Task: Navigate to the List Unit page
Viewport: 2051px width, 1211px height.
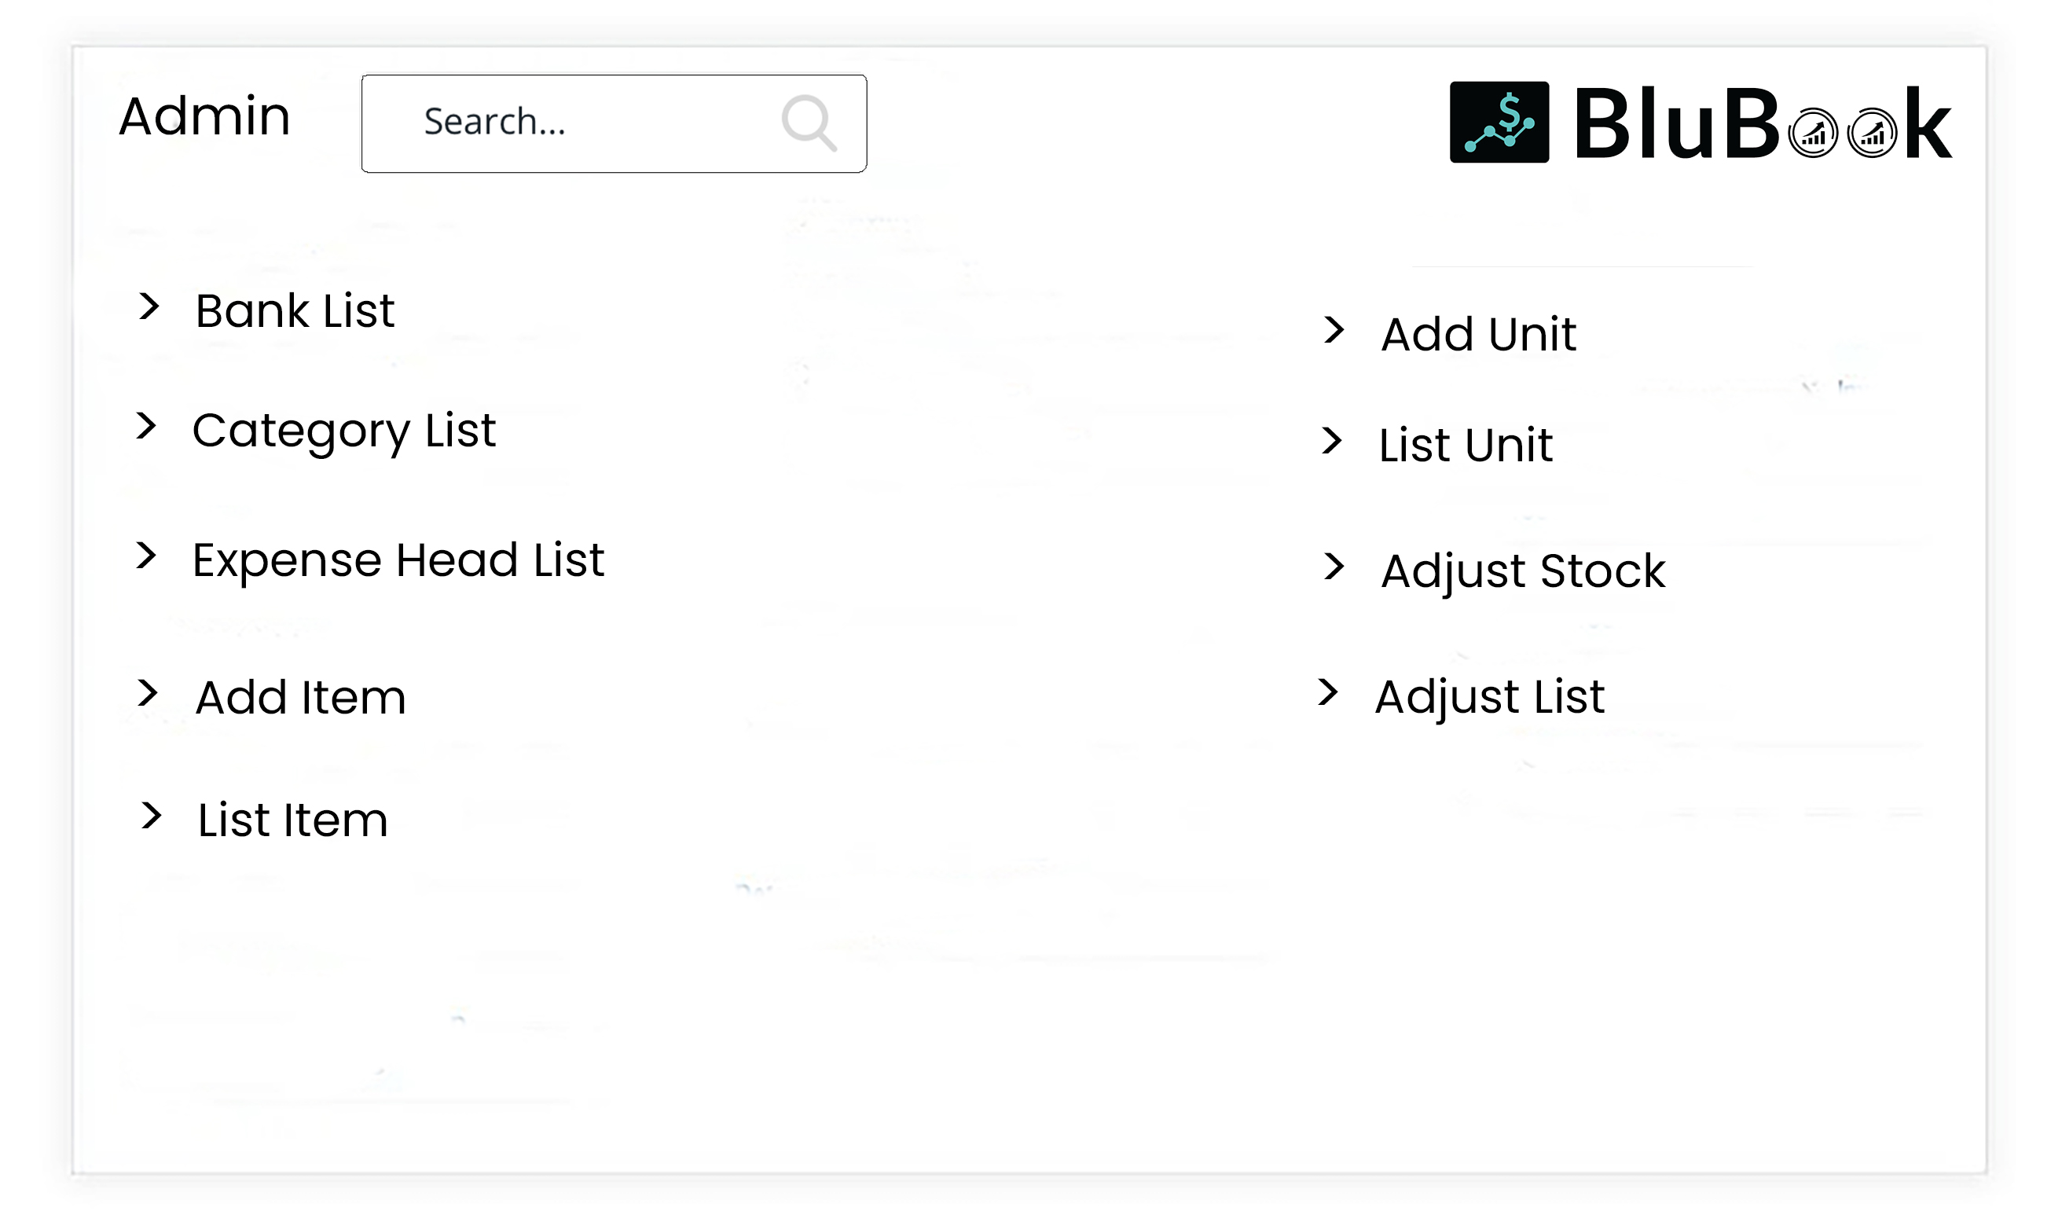Action: [x=1466, y=446]
